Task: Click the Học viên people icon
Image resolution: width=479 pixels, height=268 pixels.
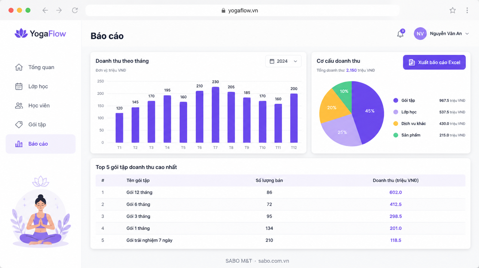Action: coord(19,105)
